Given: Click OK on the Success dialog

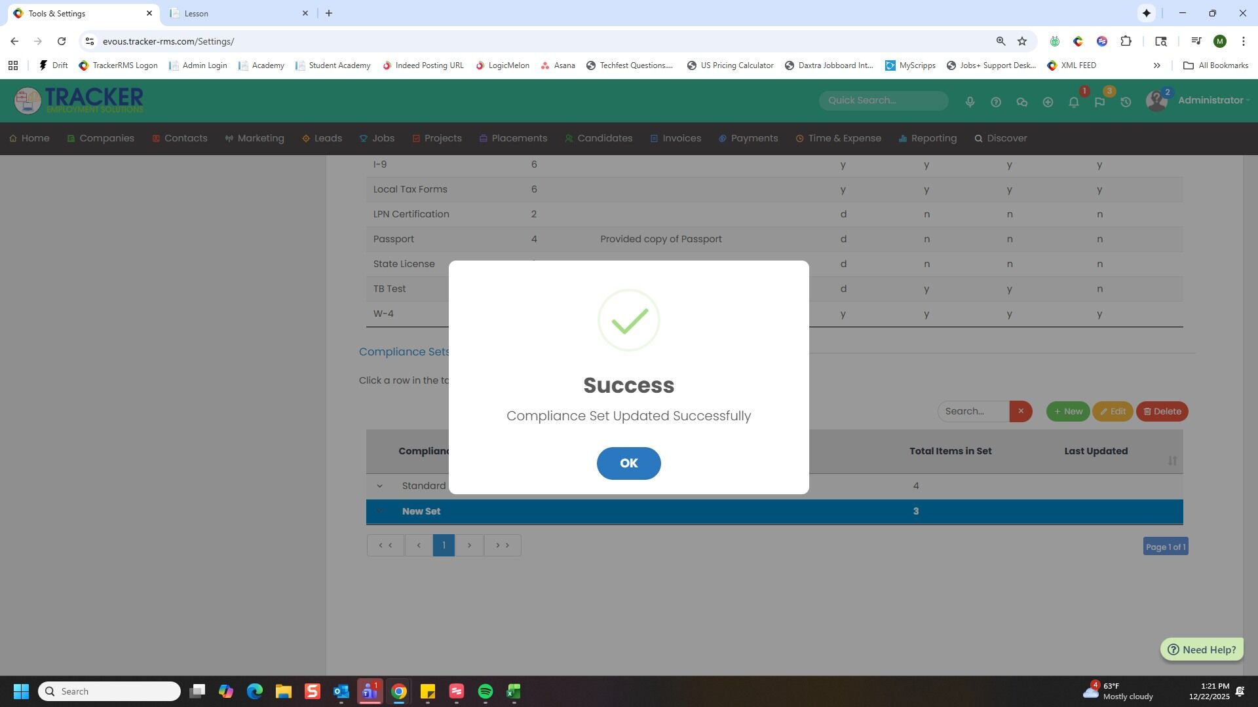Looking at the screenshot, I should (628, 463).
